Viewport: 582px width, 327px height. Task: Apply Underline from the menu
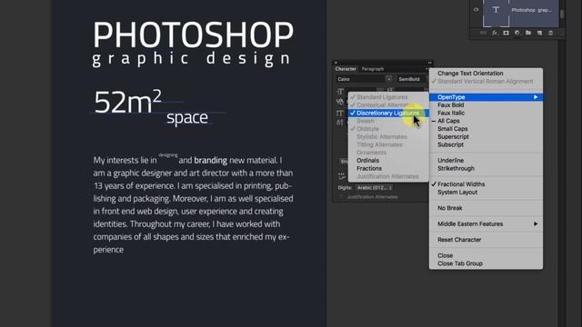click(x=486, y=161)
